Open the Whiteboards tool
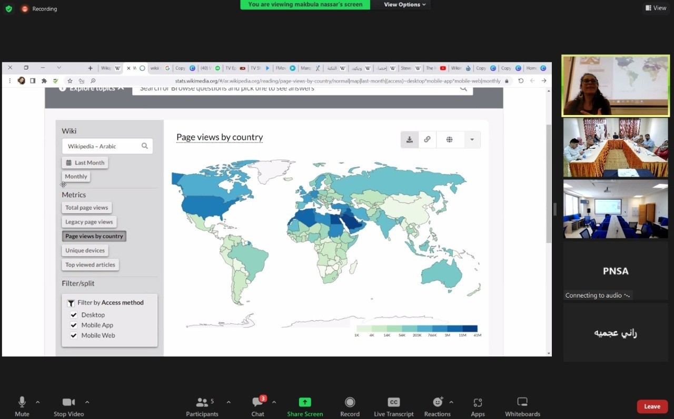This screenshot has width=674, height=419. pos(522,402)
